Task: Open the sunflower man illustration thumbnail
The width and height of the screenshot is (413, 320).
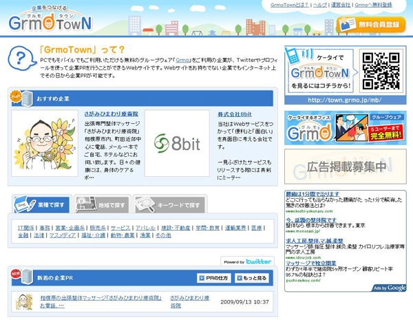Action: pyautogui.click(x=45, y=143)
